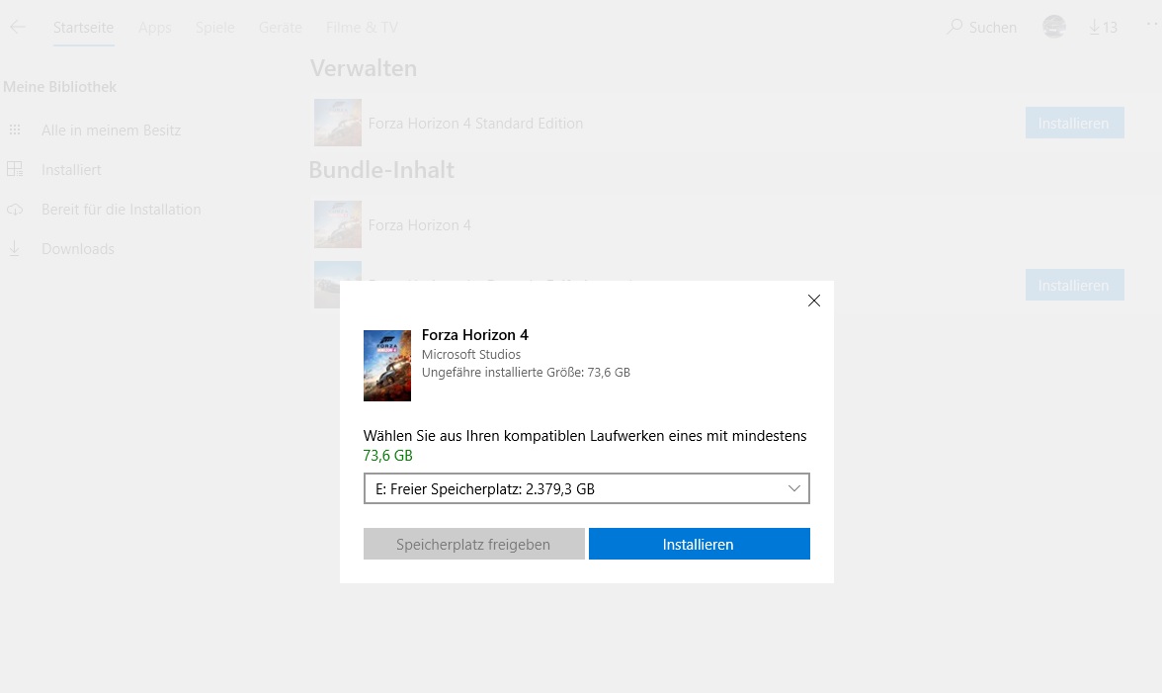1162x693 pixels.
Task: Click the Installiert tiles icon
Action: (15, 169)
